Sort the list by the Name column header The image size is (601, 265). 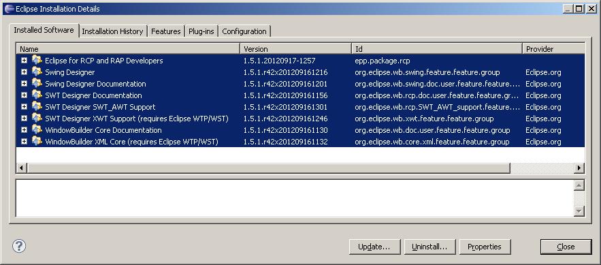pyautogui.click(x=128, y=48)
